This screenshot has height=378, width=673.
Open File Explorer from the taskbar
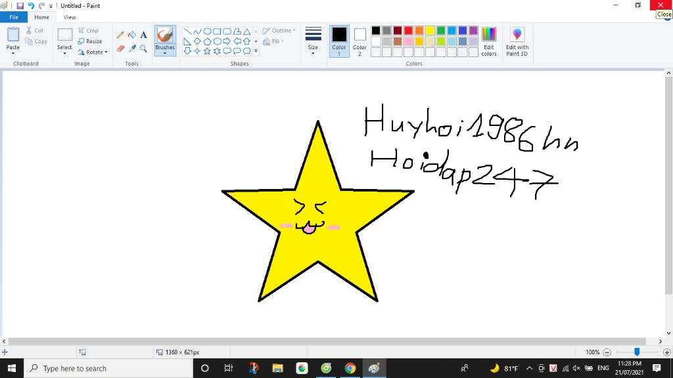[278, 368]
